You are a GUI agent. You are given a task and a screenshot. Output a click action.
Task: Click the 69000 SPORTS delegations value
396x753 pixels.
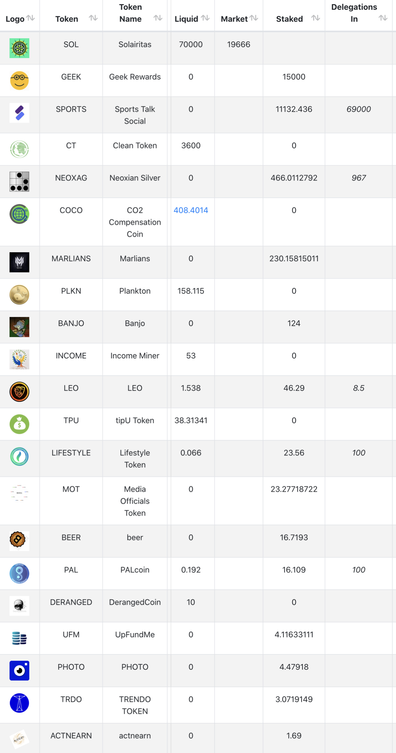pyautogui.click(x=358, y=109)
